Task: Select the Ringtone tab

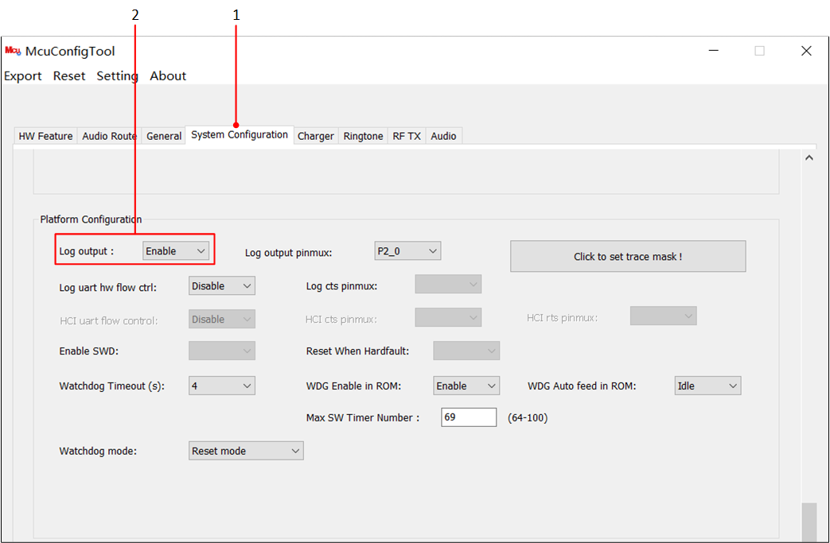Action: (363, 136)
